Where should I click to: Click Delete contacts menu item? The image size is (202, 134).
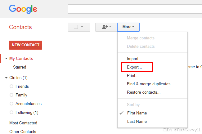point(153,46)
